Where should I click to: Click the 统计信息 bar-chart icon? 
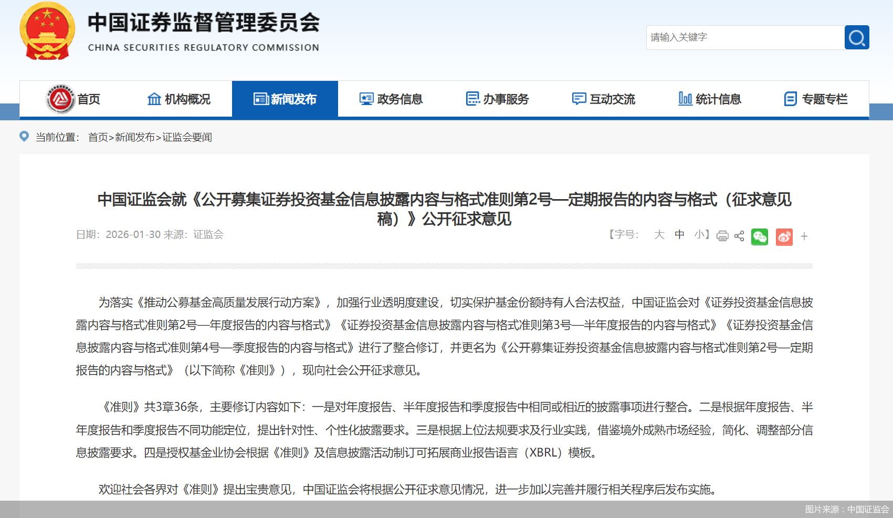click(685, 99)
